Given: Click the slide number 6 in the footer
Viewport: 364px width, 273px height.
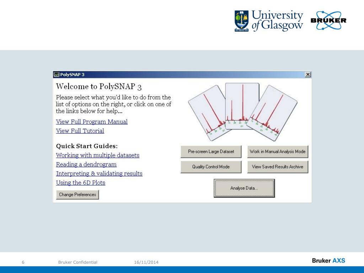Looking at the screenshot, I should [23, 262].
